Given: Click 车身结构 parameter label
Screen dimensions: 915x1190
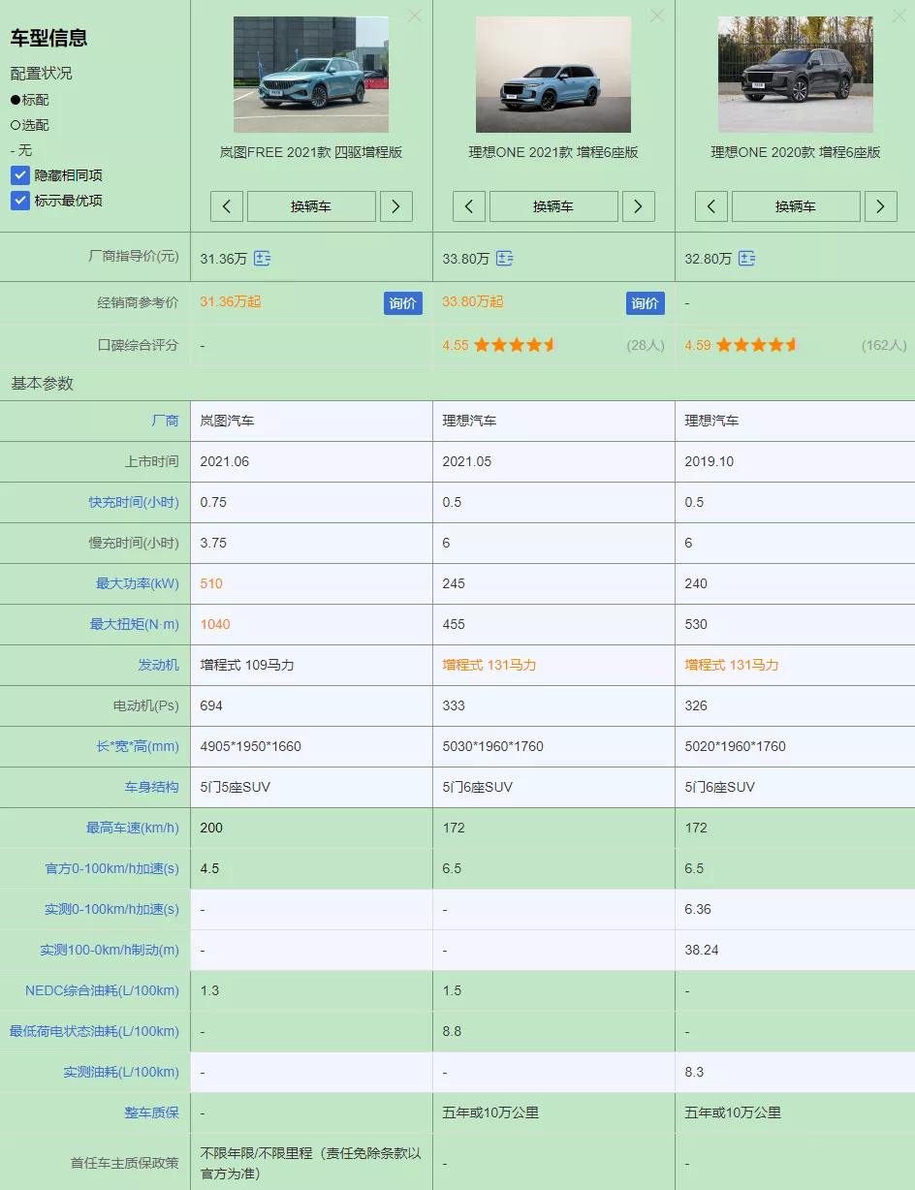Looking at the screenshot, I should 152,787.
